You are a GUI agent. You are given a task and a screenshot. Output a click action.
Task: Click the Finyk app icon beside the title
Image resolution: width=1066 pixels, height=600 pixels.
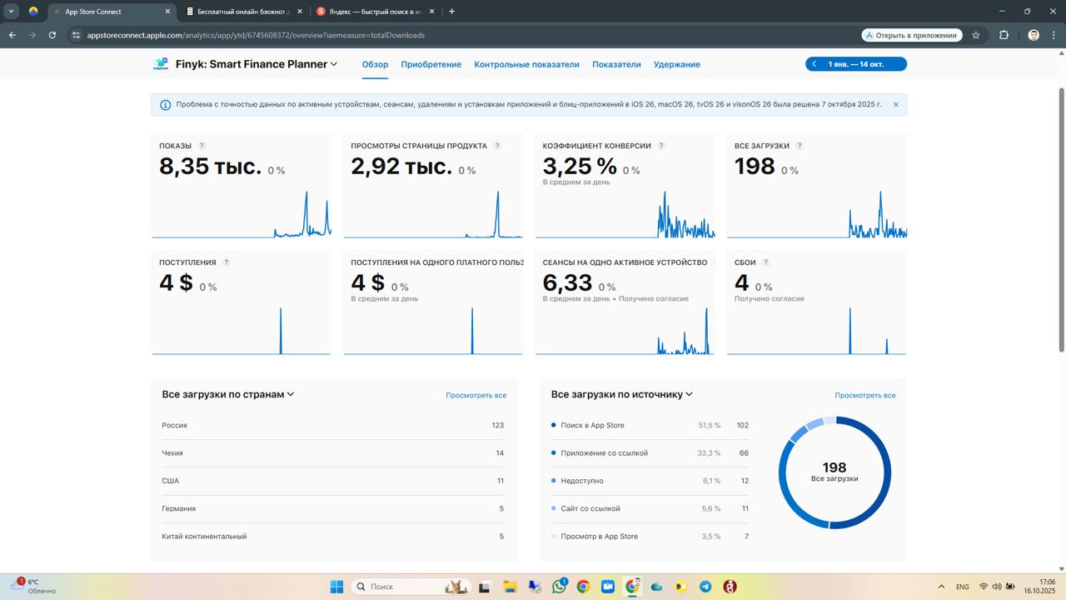pyautogui.click(x=160, y=63)
